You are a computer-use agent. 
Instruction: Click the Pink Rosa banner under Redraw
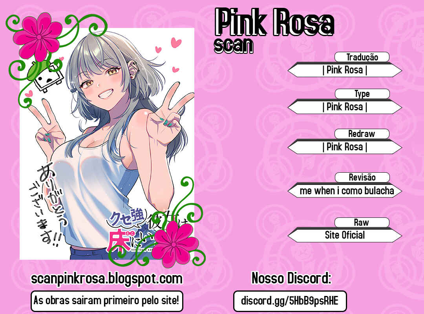[x=345, y=147]
